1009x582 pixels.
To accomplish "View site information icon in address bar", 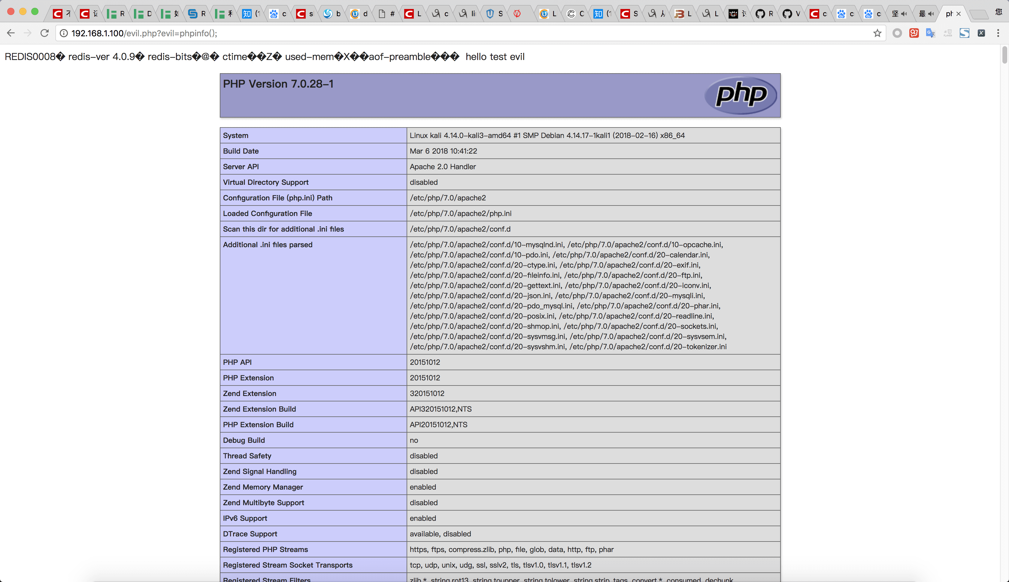I will pyautogui.click(x=64, y=33).
